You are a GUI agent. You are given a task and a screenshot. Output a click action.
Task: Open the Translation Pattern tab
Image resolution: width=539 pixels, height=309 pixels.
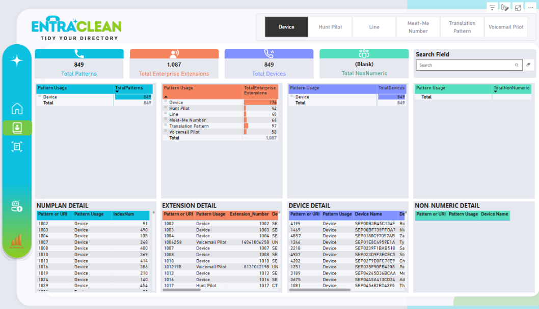[462, 27]
